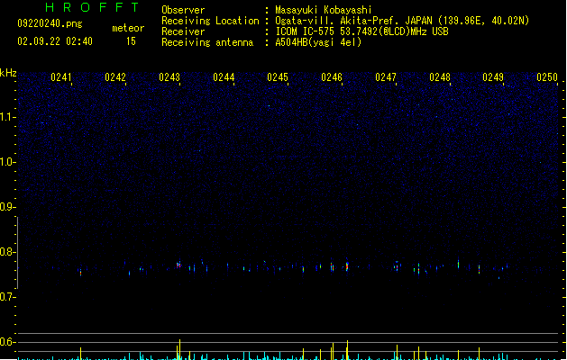
Task: Click the Receiving antenna label
Action: (207, 42)
